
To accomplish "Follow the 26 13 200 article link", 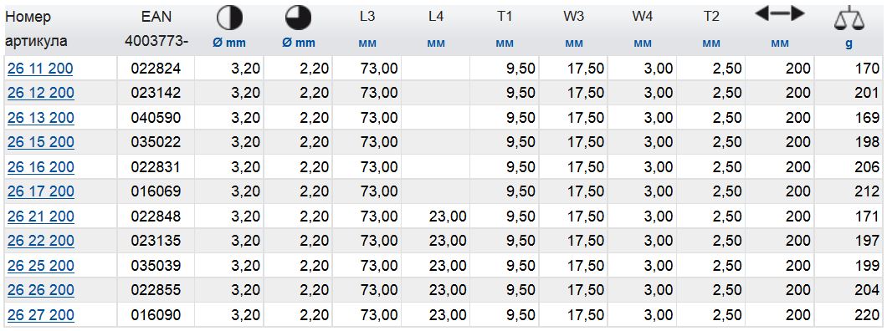I will [41, 118].
